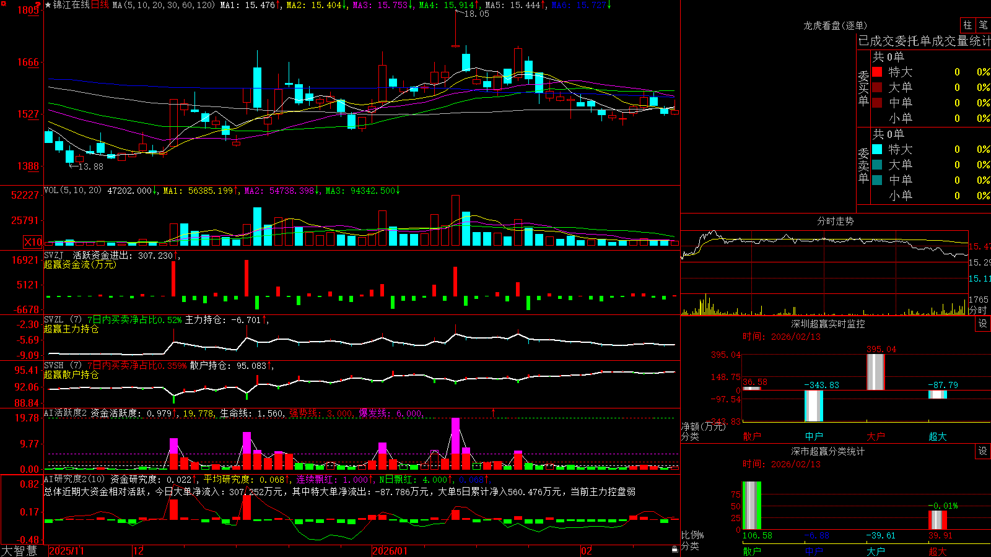Click the 分时走势 panel title

836,221
